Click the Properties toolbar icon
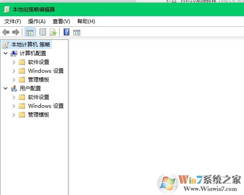 pyautogui.click(x=43, y=32)
